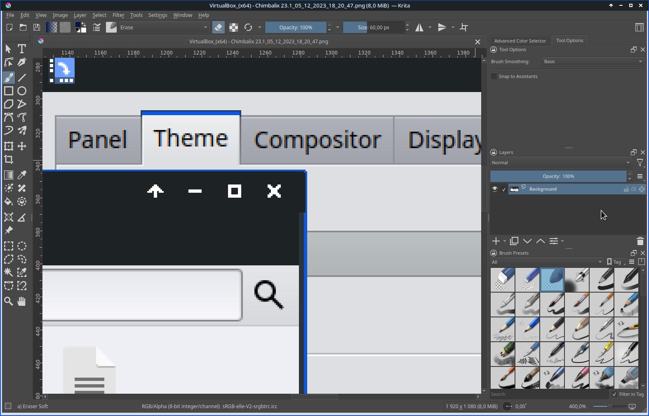Screen dimensions: 649x416
Task: Expand the horizontal mirror options arrow
Action: 430,27
